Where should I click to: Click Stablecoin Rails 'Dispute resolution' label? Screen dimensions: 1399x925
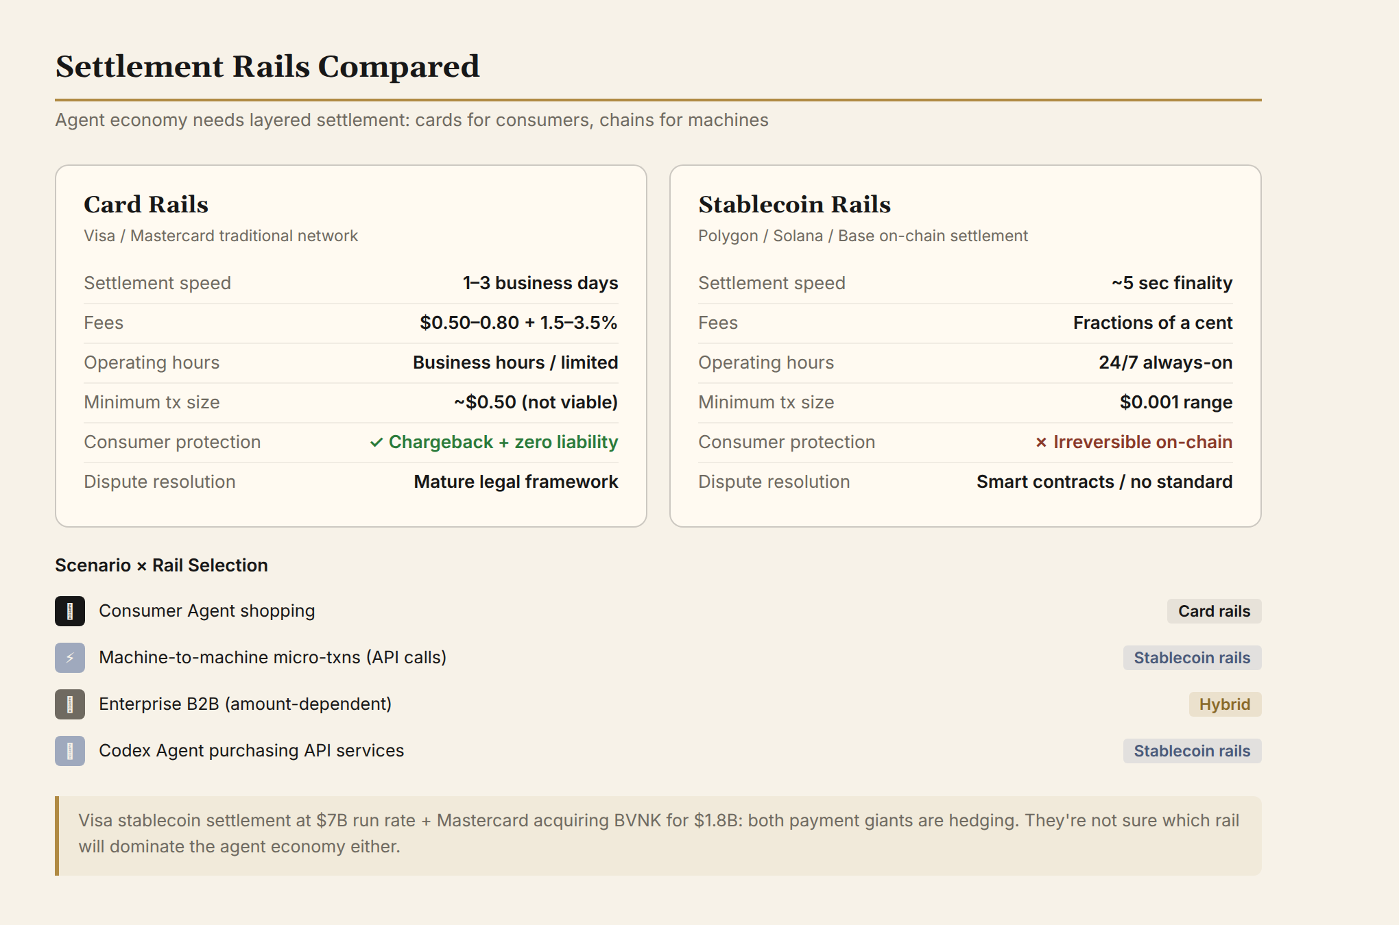[774, 482]
